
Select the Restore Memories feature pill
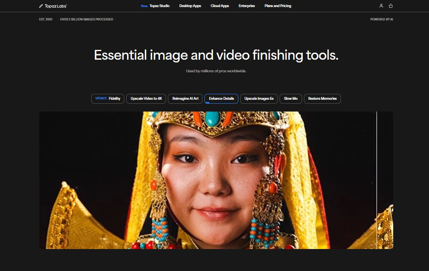tap(322, 99)
